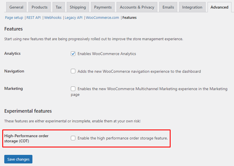Select the Payments tab
Viewport: 234px width, 166px height.
click(x=103, y=7)
